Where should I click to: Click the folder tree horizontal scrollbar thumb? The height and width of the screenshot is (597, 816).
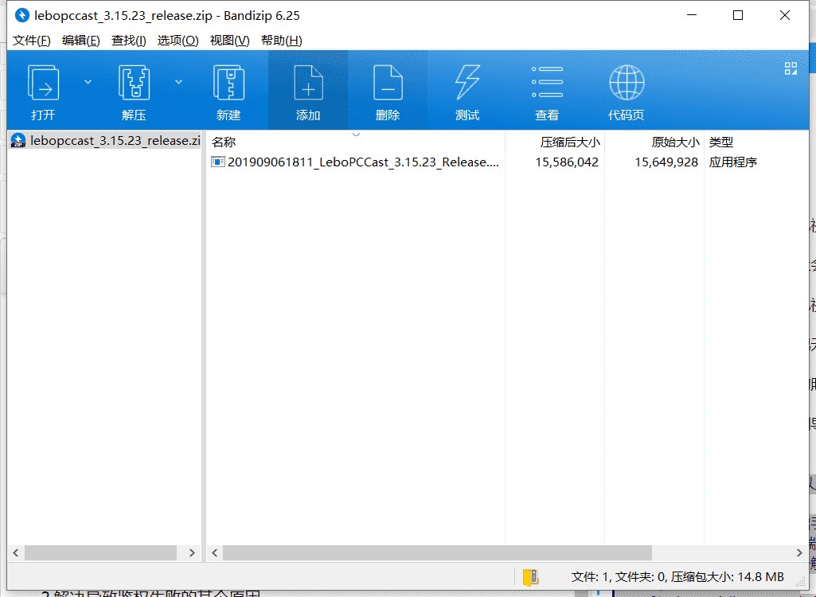100,552
